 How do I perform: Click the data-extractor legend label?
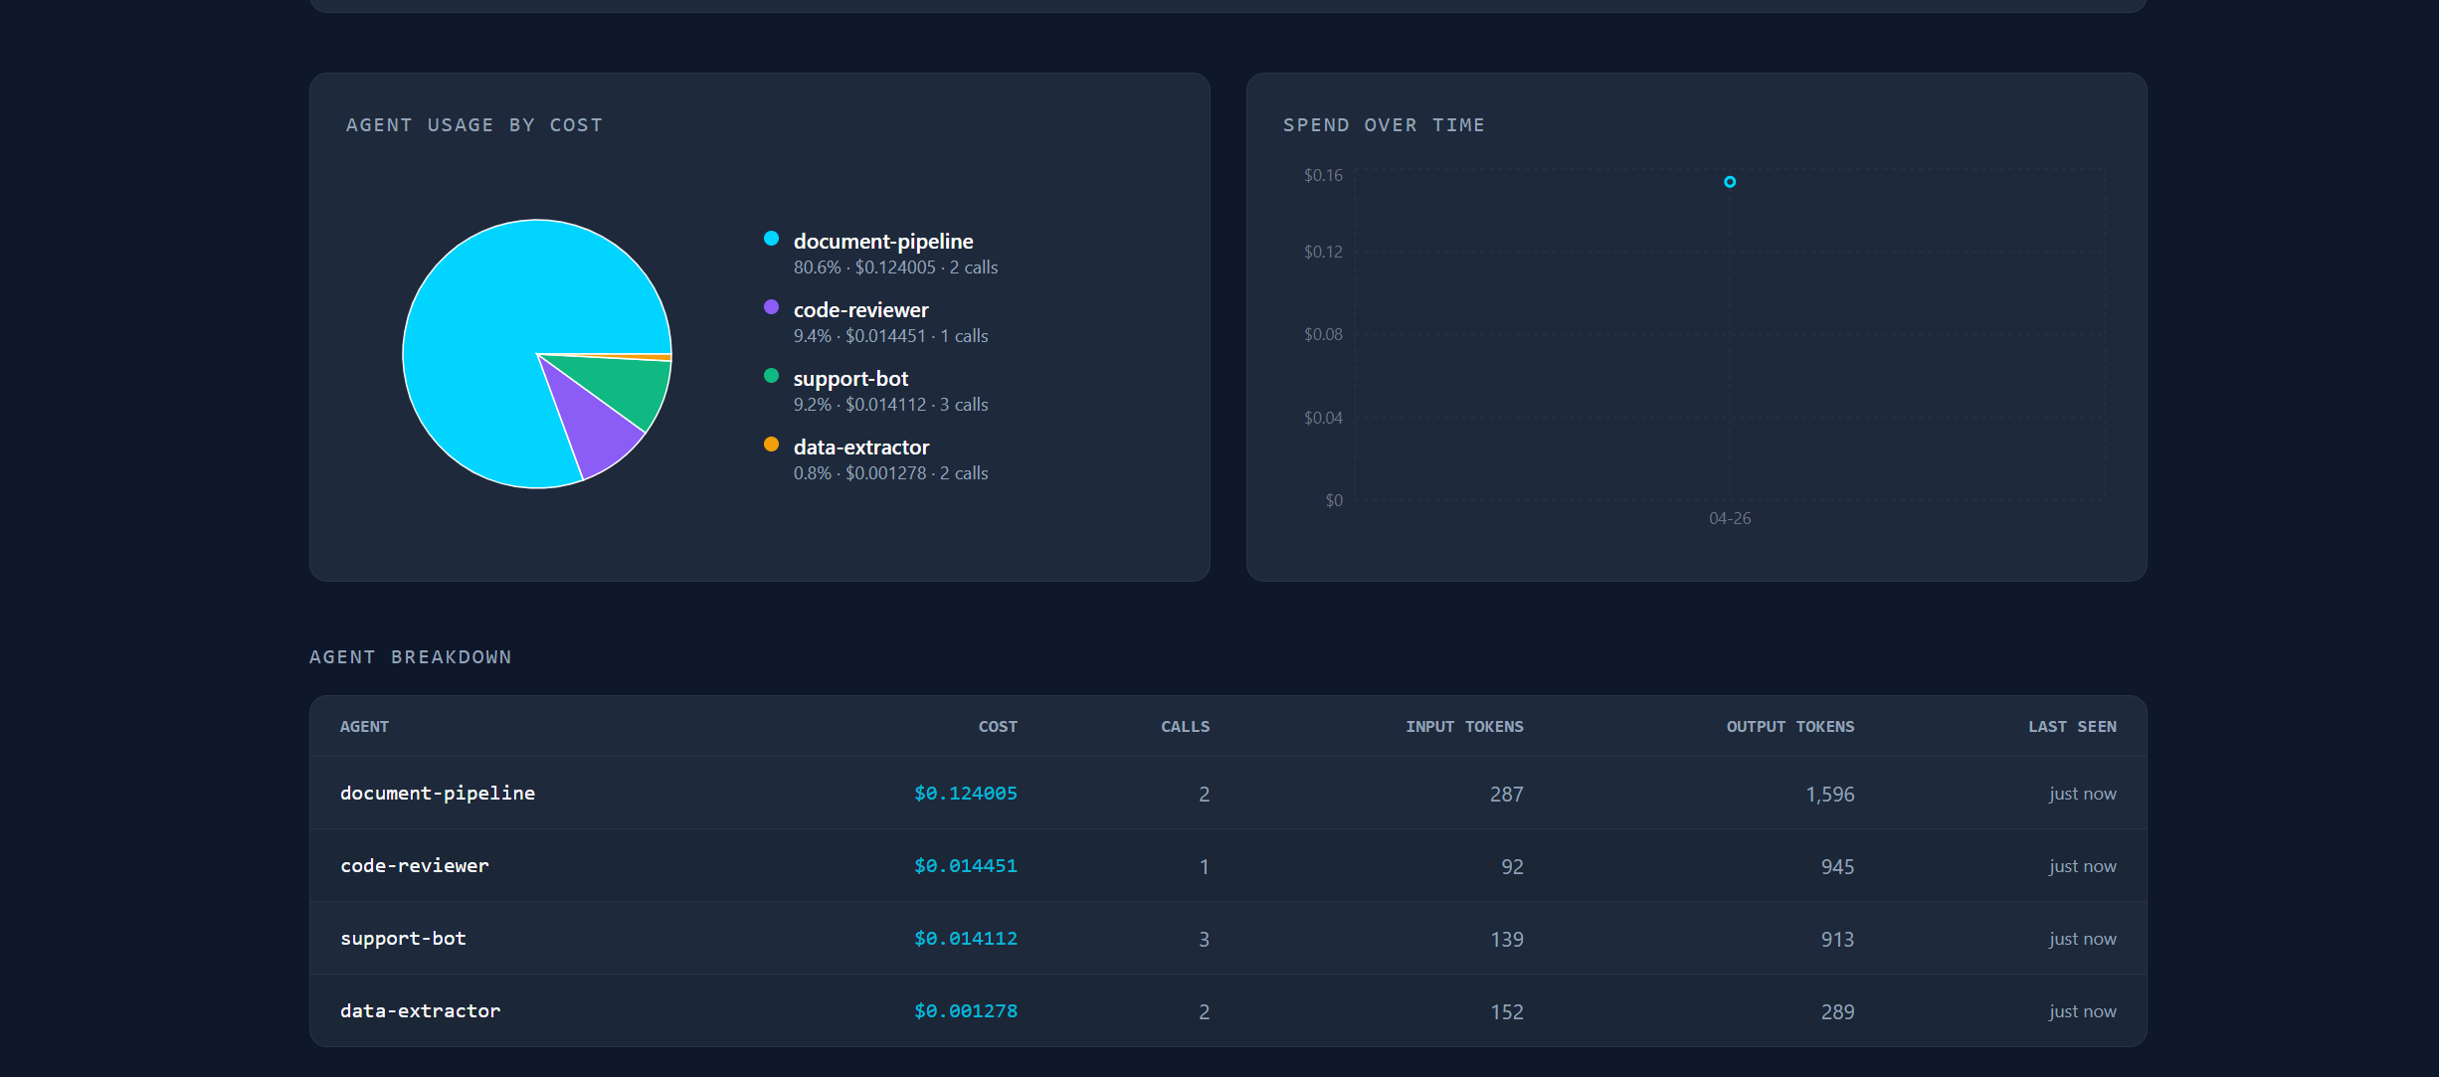tap(860, 448)
